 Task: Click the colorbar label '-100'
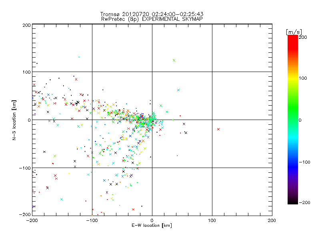click(x=304, y=162)
